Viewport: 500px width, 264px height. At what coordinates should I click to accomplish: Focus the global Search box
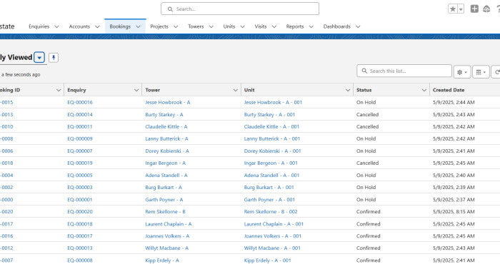(240, 9)
